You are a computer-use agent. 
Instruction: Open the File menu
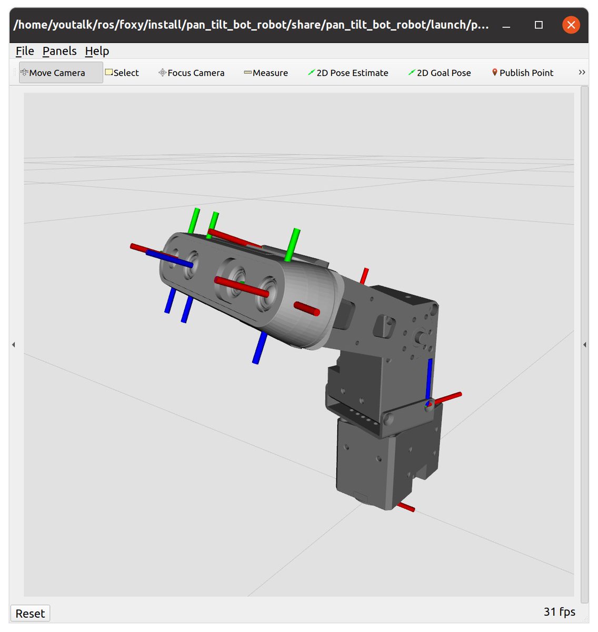[24, 51]
